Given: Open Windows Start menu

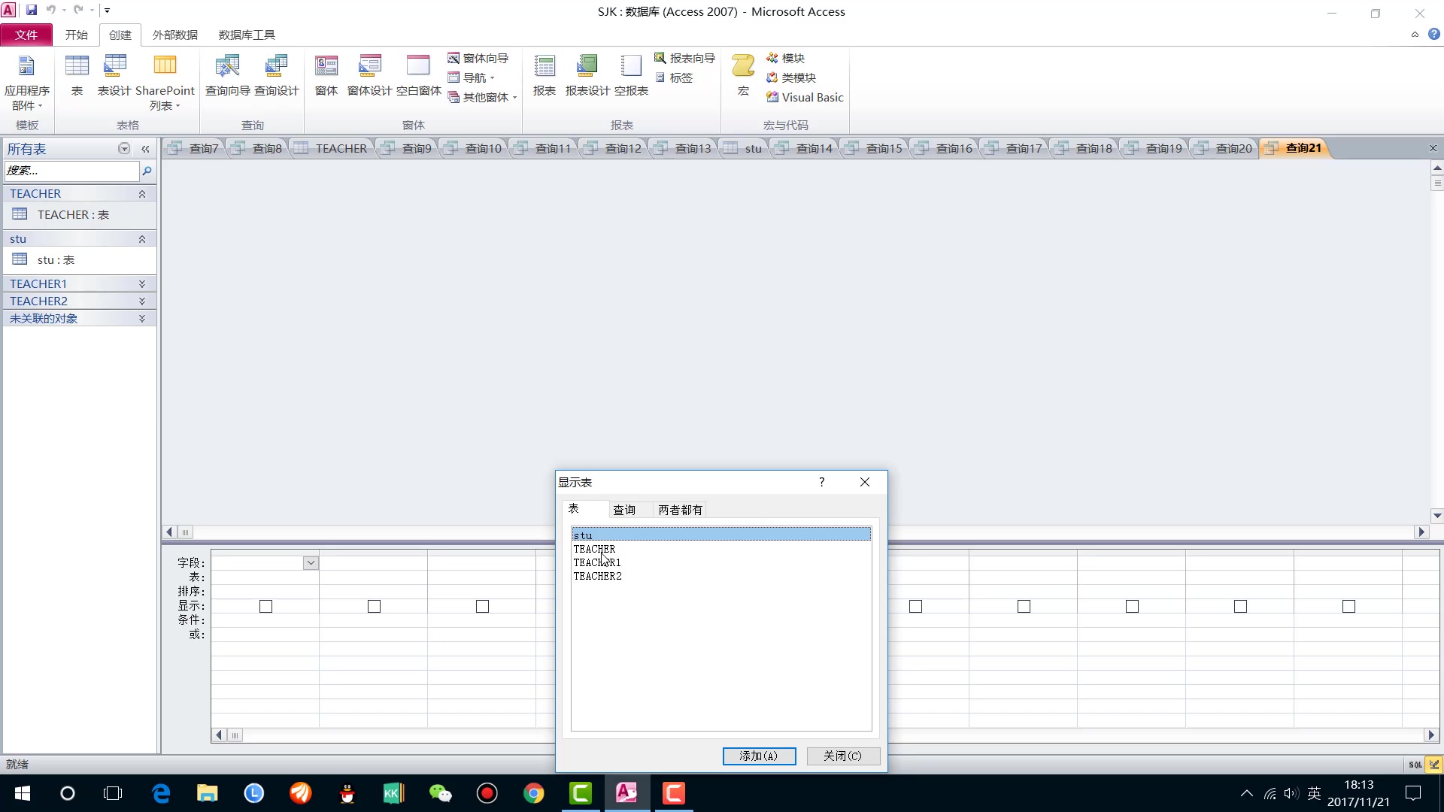Looking at the screenshot, I should (22, 793).
